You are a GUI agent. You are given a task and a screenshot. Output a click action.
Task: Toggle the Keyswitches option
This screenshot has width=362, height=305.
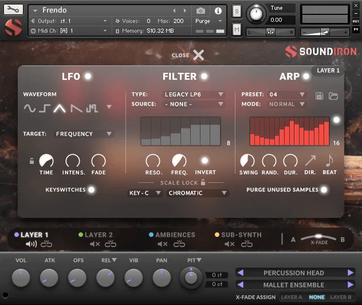tap(91, 190)
